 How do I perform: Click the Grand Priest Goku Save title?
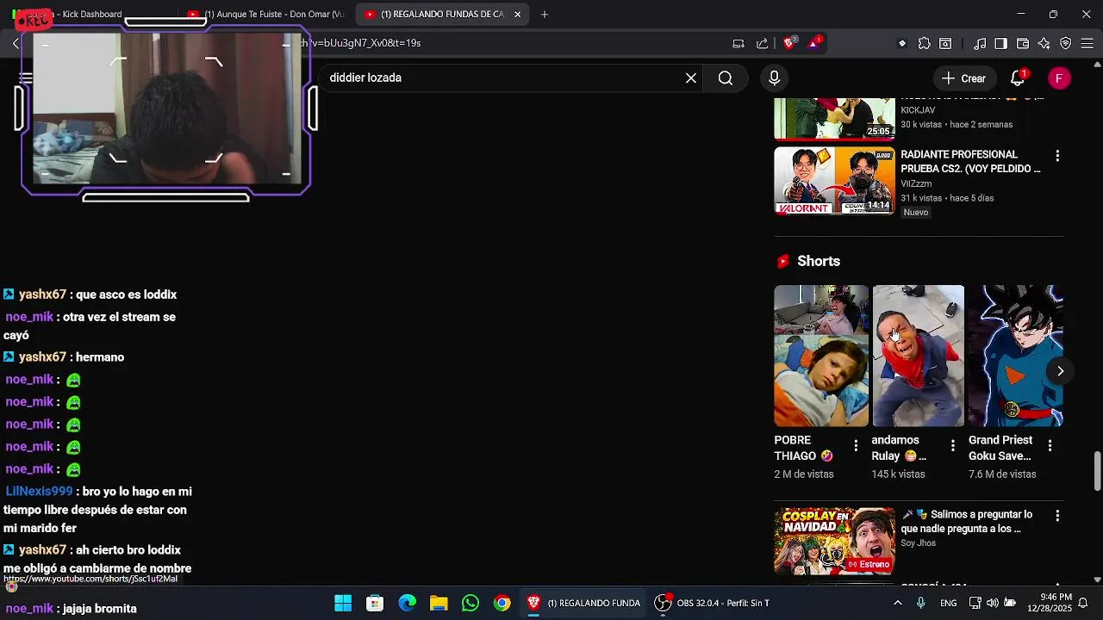pyautogui.click(x=1000, y=448)
